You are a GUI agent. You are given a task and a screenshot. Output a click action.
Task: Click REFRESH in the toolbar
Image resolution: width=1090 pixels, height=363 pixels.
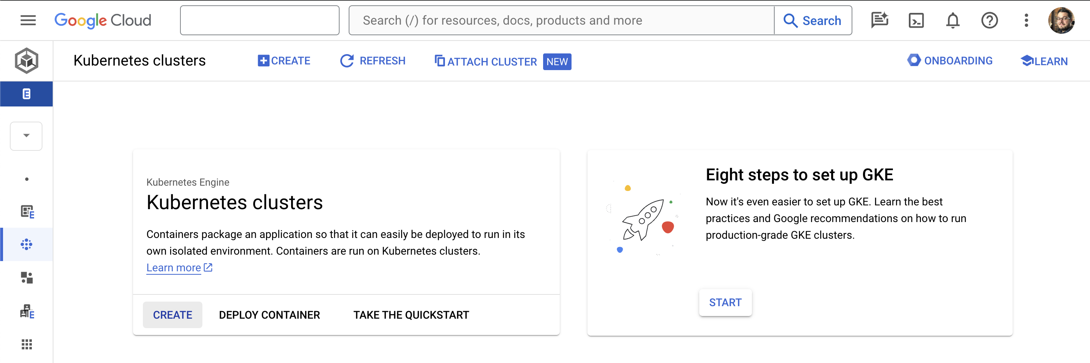tap(373, 61)
